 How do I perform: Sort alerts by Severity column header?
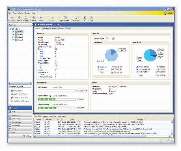pos(49,120)
